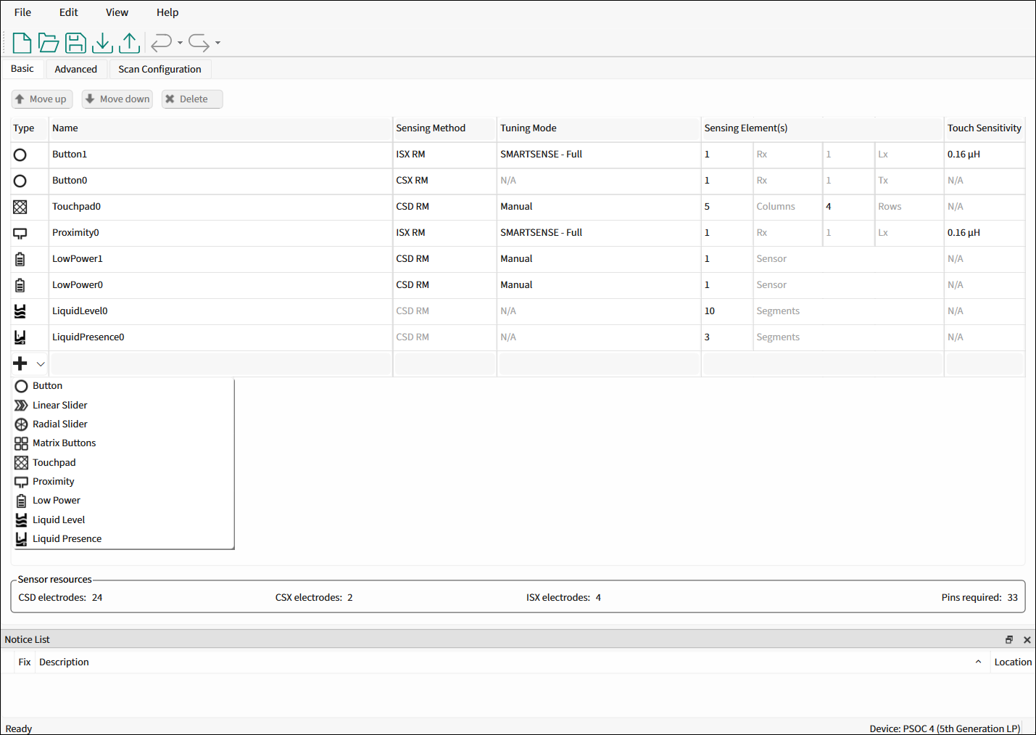This screenshot has height=735, width=1036.
Task: Select the Touchpad0 row type icon
Action: click(x=20, y=207)
